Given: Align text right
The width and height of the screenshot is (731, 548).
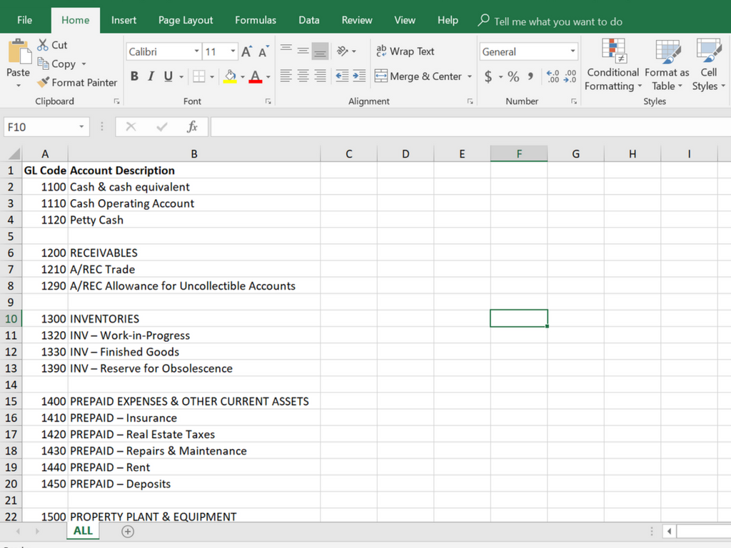Looking at the screenshot, I should click(x=321, y=76).
